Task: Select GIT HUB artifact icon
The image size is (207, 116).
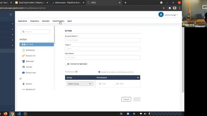Action: click(24, 44)
